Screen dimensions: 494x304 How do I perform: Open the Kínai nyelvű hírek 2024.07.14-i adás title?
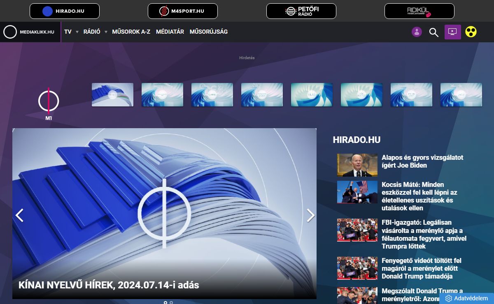click(x=109, y=285)
